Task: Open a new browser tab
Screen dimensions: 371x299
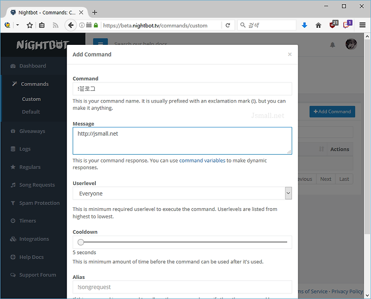Action: (95, 12)
